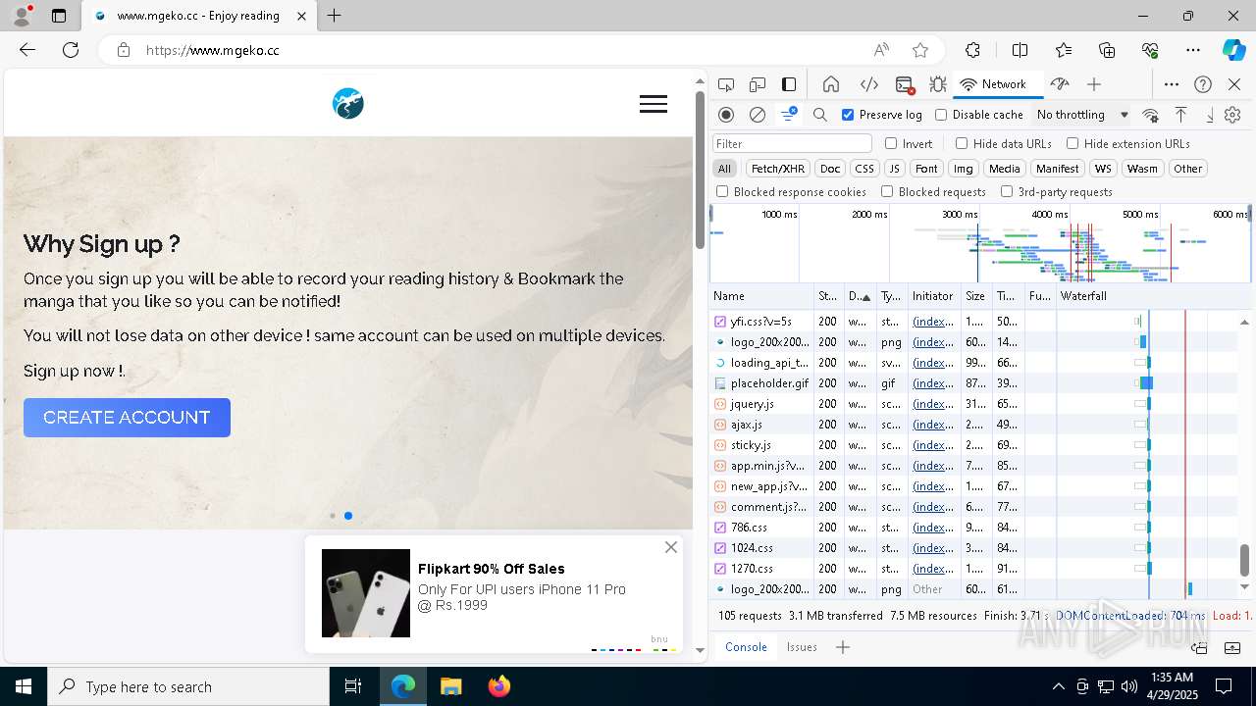This screenshot has width=1256, height=706.
Task: Export HAR file download arrow icon
Action: point(1210,115)
